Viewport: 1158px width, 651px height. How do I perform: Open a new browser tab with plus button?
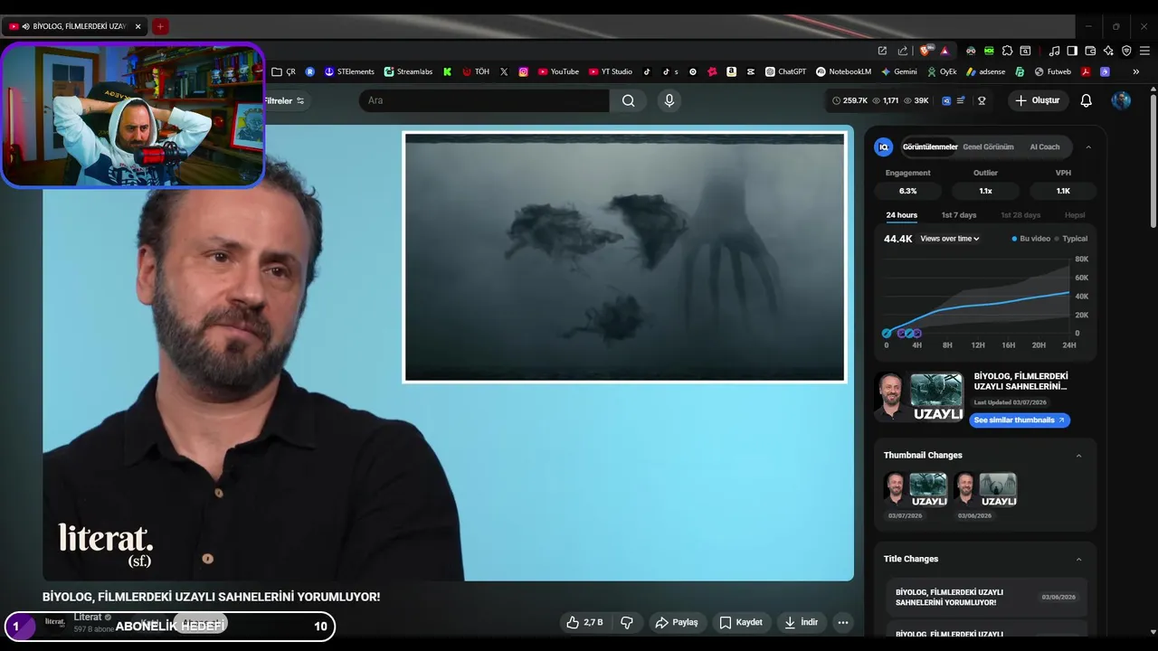[160, 26]
